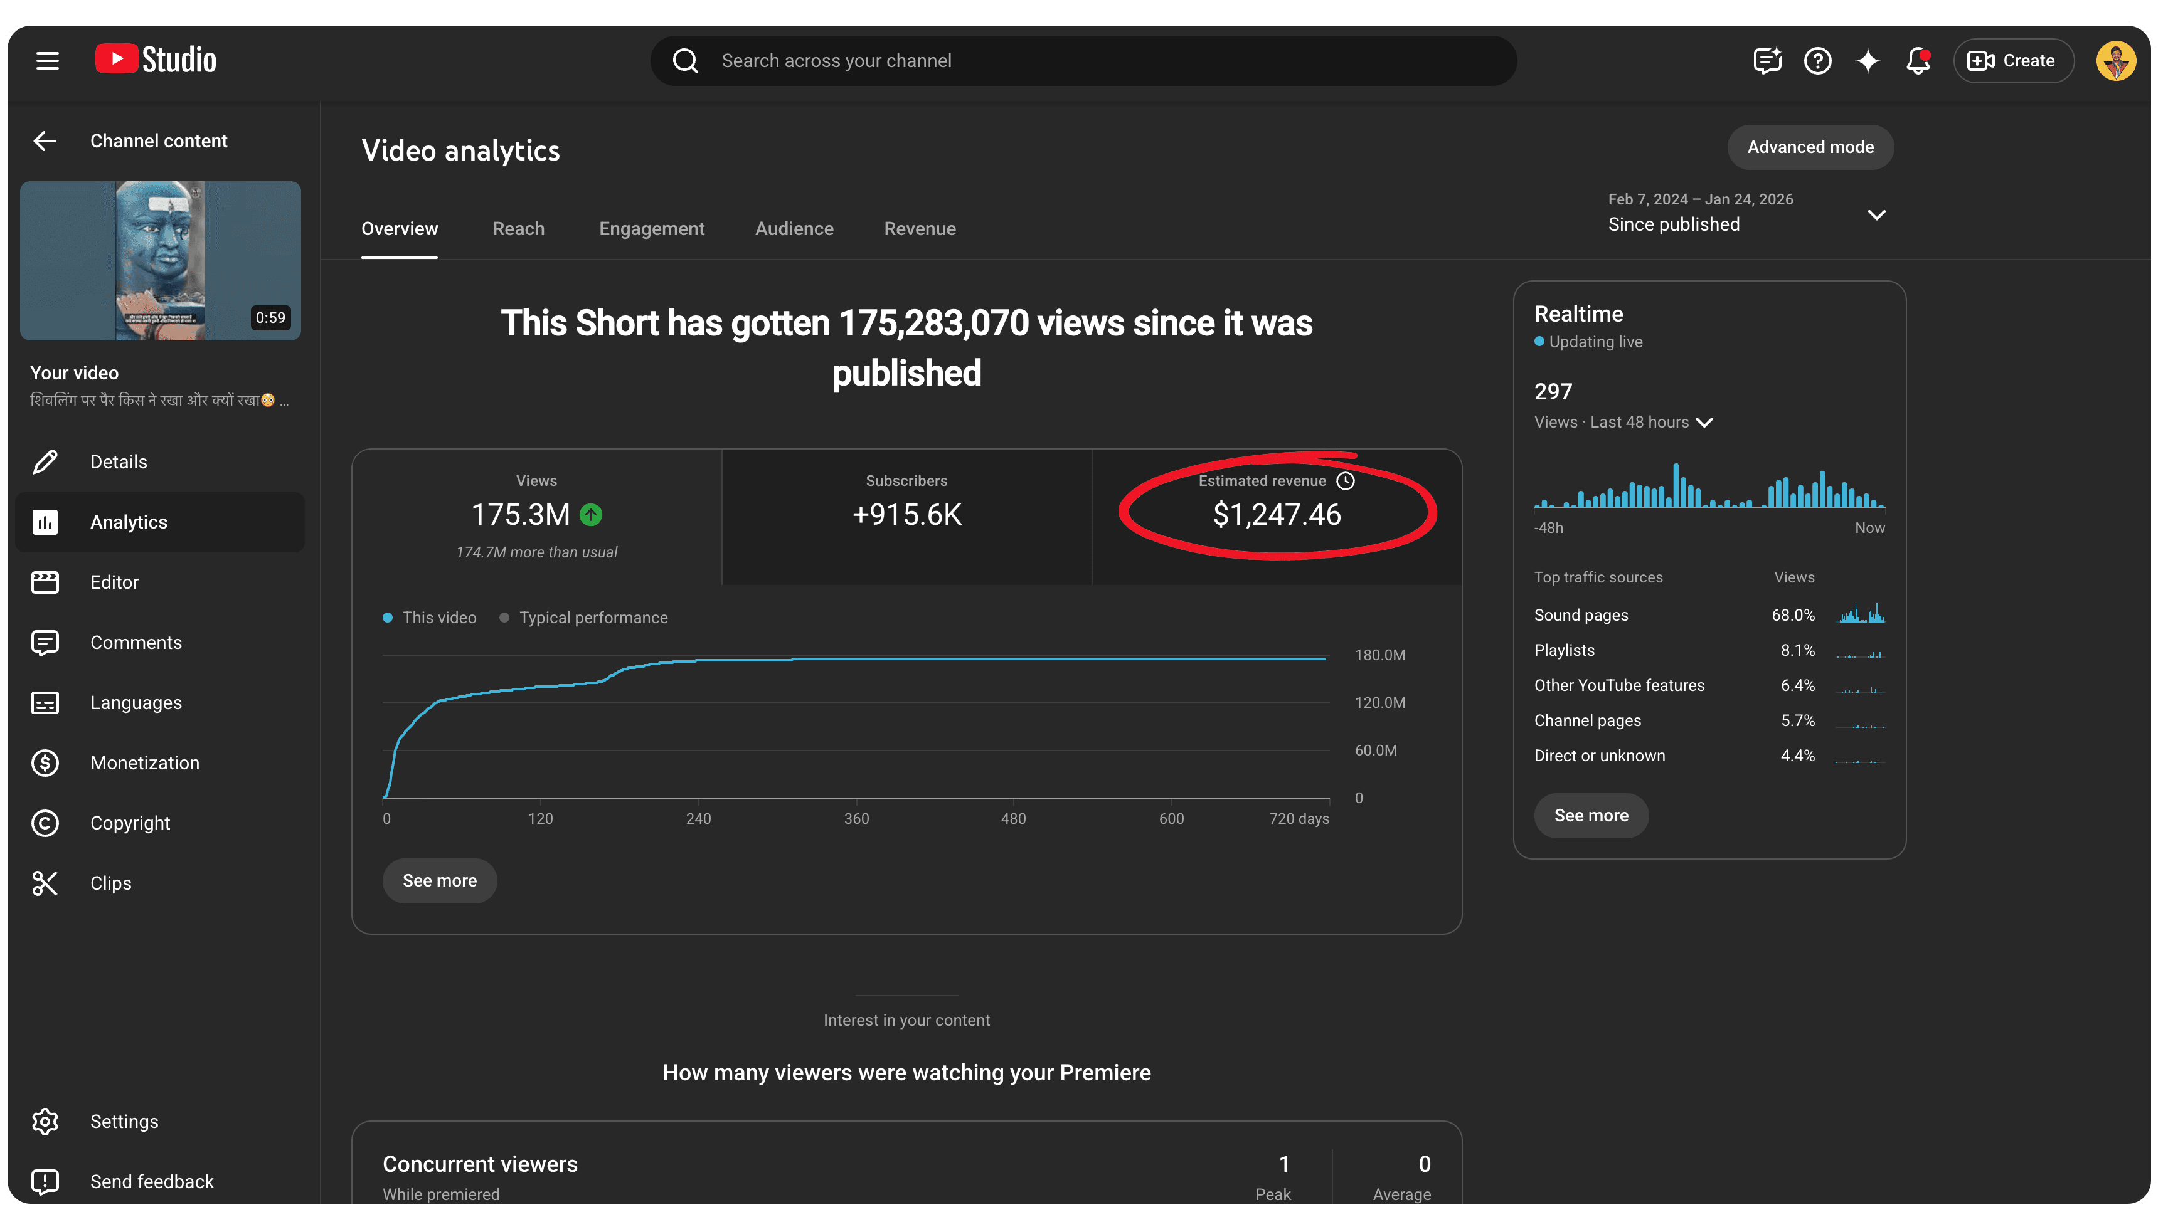
Task: Click the Create button in top bar
Action: [2013, 60]
